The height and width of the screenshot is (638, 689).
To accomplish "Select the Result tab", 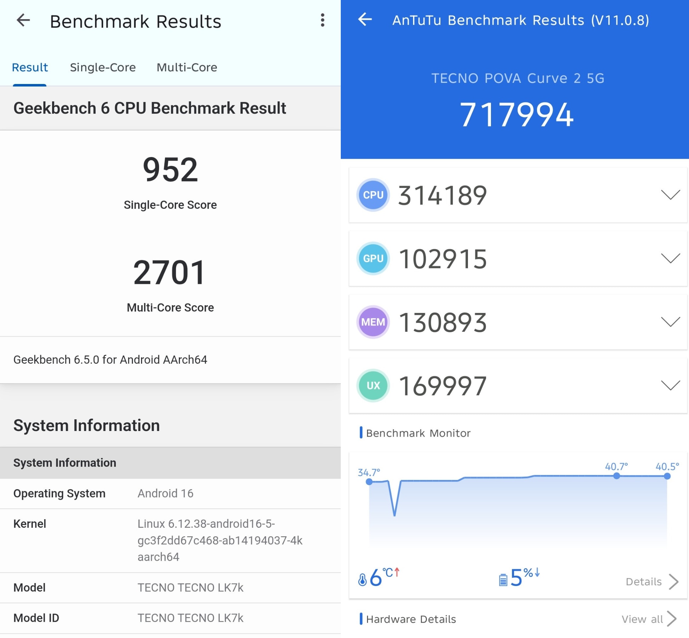I will pos(30,67).
